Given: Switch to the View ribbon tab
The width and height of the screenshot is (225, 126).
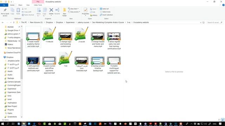Looking at the screenshot, I should pos(28,5).
